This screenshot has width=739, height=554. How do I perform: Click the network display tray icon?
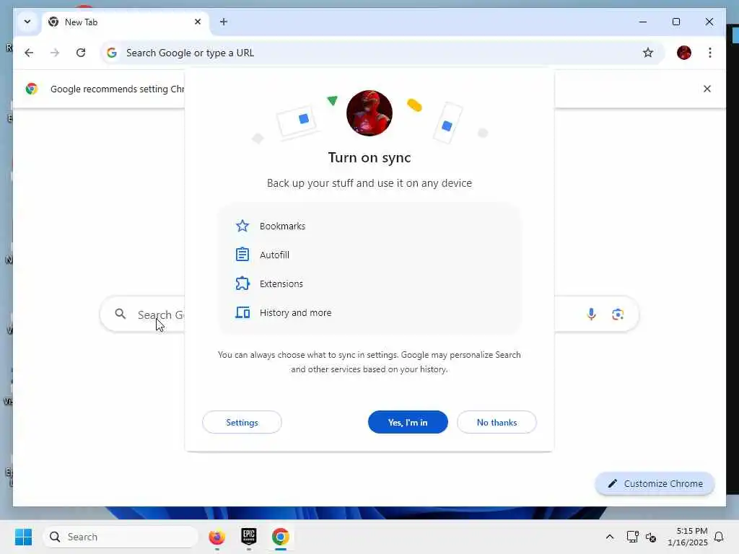632,537
